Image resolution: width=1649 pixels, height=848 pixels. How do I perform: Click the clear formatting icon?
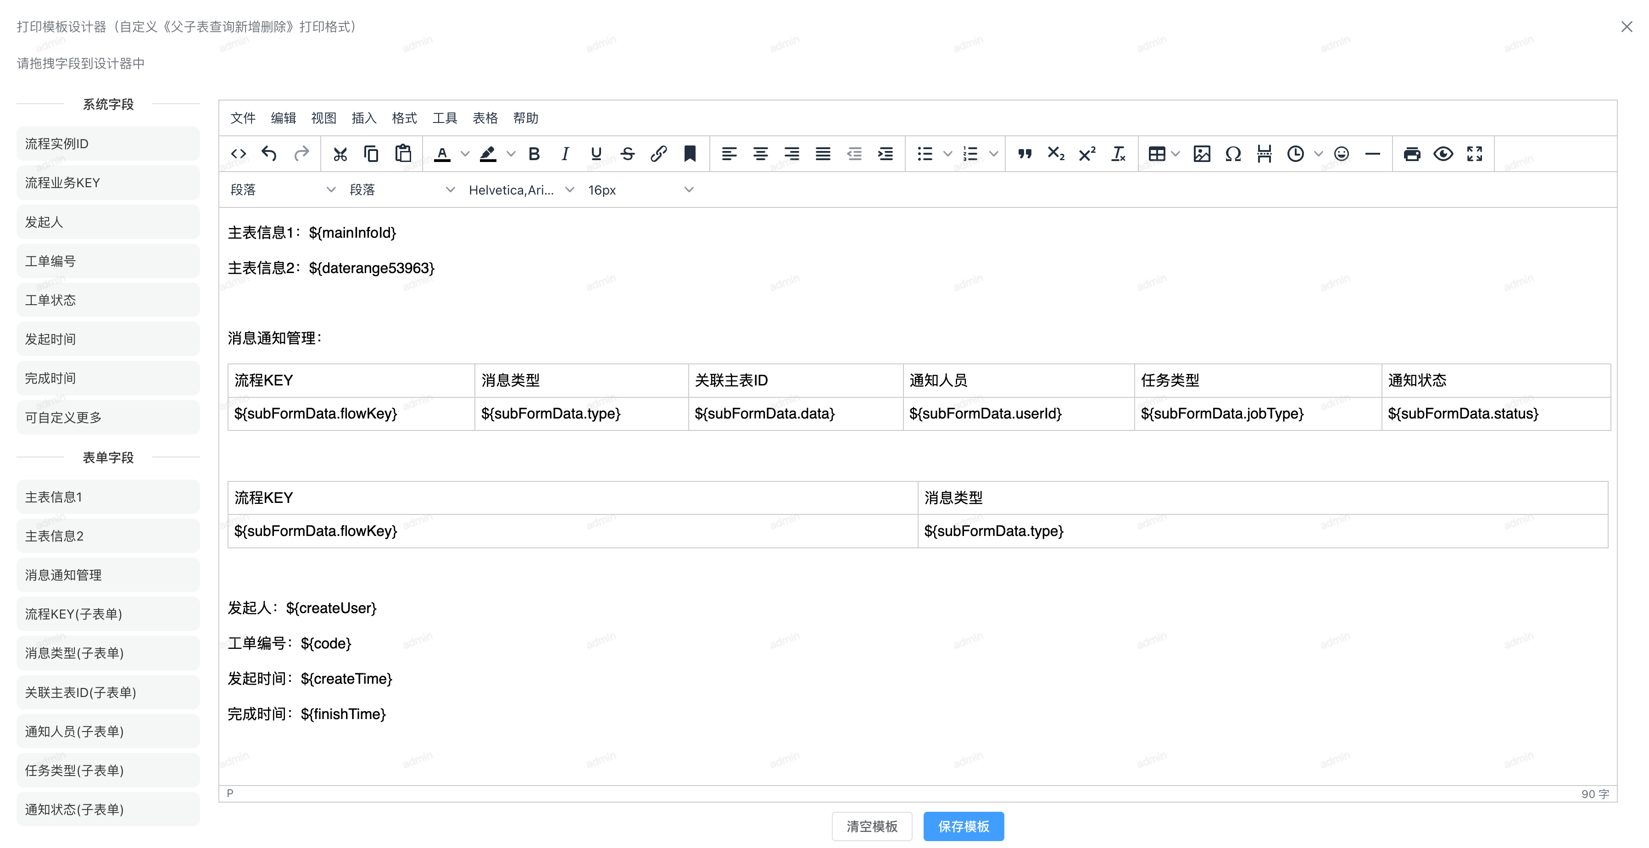[1118, 154]
